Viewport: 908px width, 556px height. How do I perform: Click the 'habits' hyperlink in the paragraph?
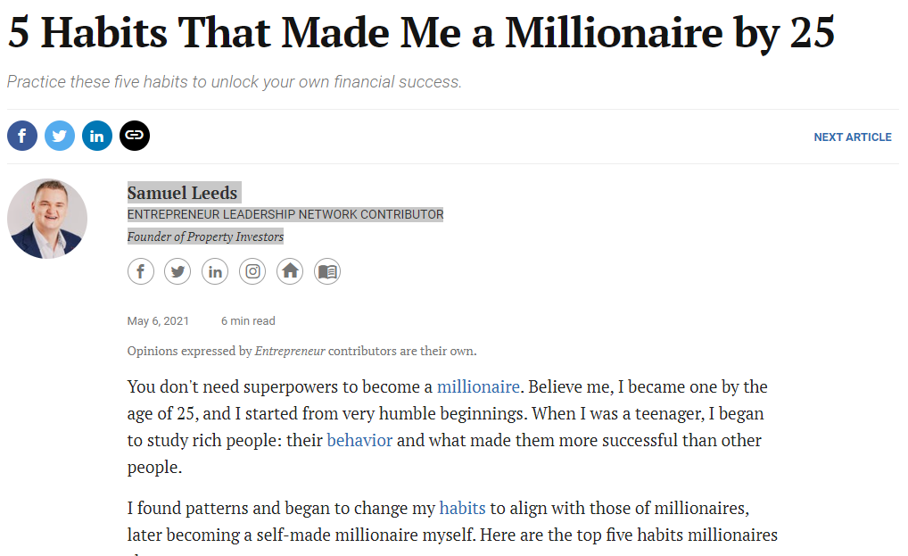coord(462,509)
